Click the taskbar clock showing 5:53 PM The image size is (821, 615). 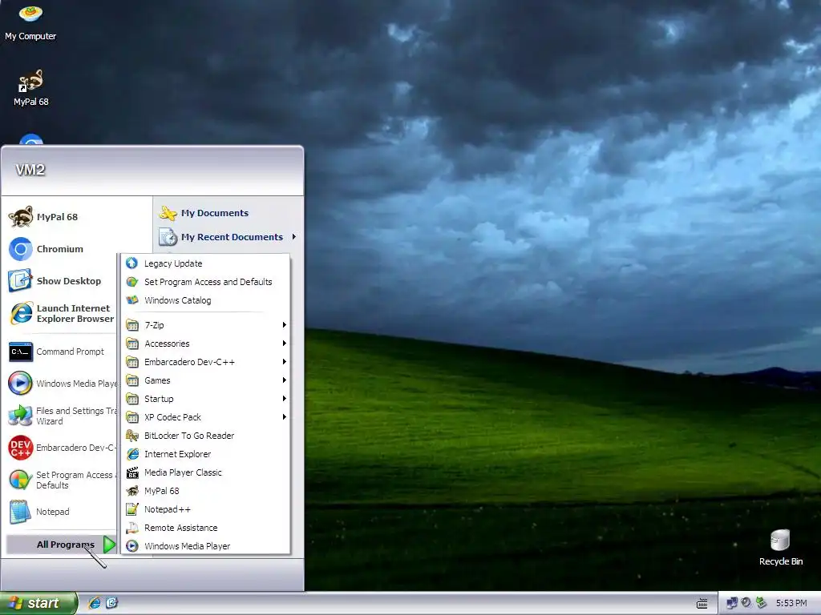point(791,603)
